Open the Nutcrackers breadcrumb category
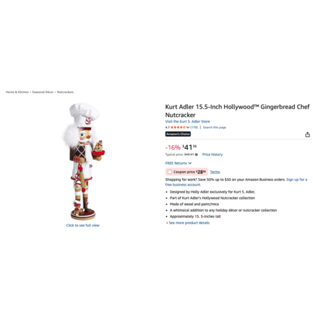 click(x=65, y=92)
